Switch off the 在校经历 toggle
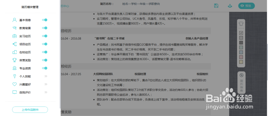 coord(44,52)
